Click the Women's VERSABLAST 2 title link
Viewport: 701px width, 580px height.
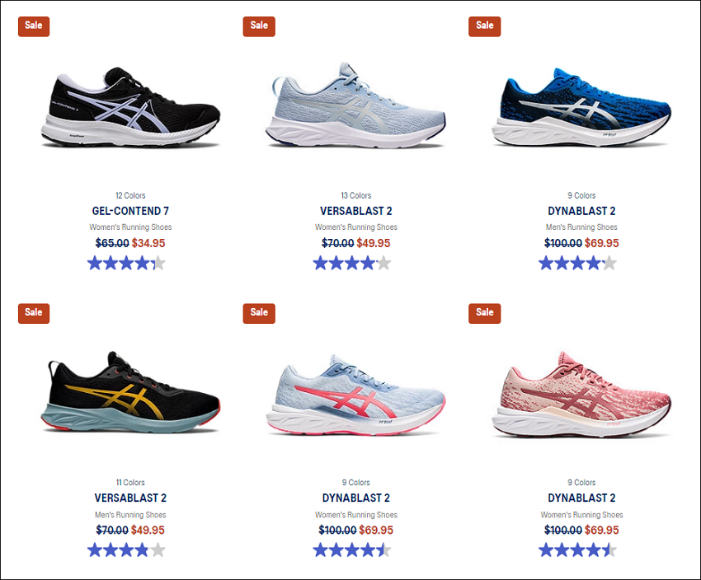tap(356, 211)
